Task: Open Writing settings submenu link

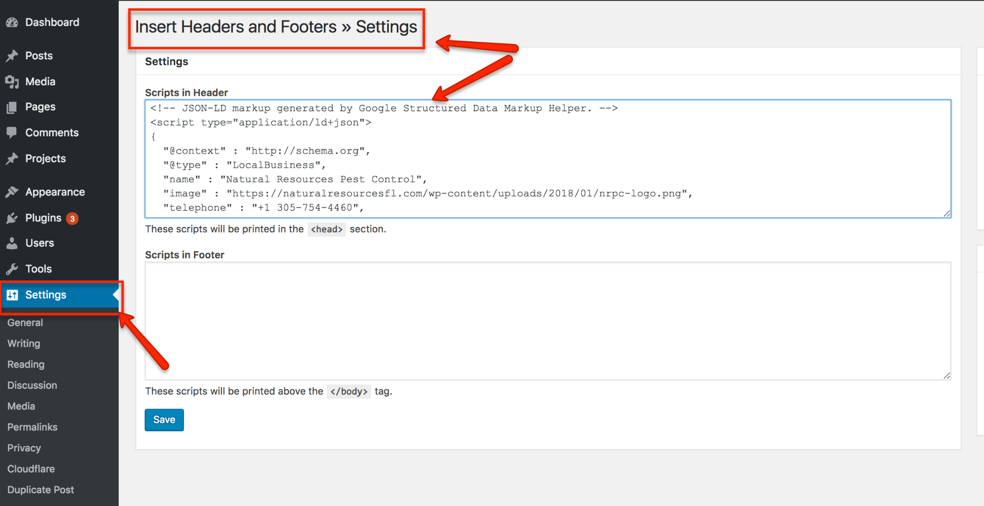Action: pos(24,344)
